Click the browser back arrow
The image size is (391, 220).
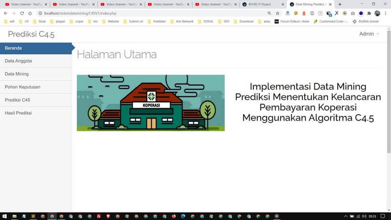pos(6,13)
